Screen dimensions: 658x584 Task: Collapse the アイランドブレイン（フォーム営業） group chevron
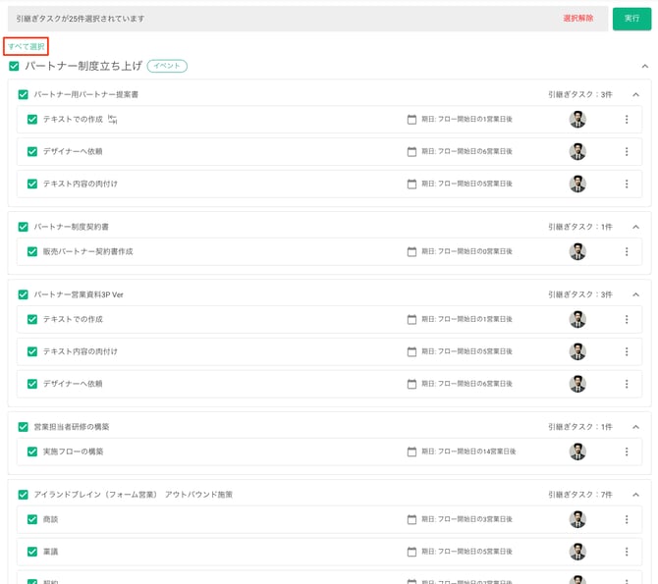point(635,495)
